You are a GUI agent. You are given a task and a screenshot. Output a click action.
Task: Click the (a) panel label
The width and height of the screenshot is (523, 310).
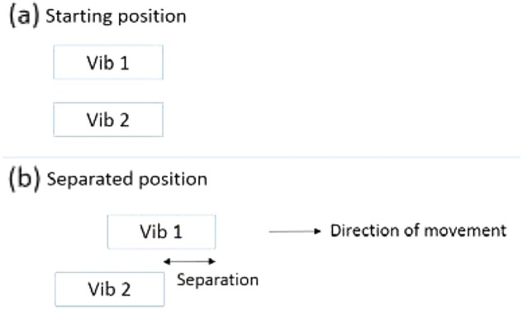pyautogui.click(x=24, y=17)
